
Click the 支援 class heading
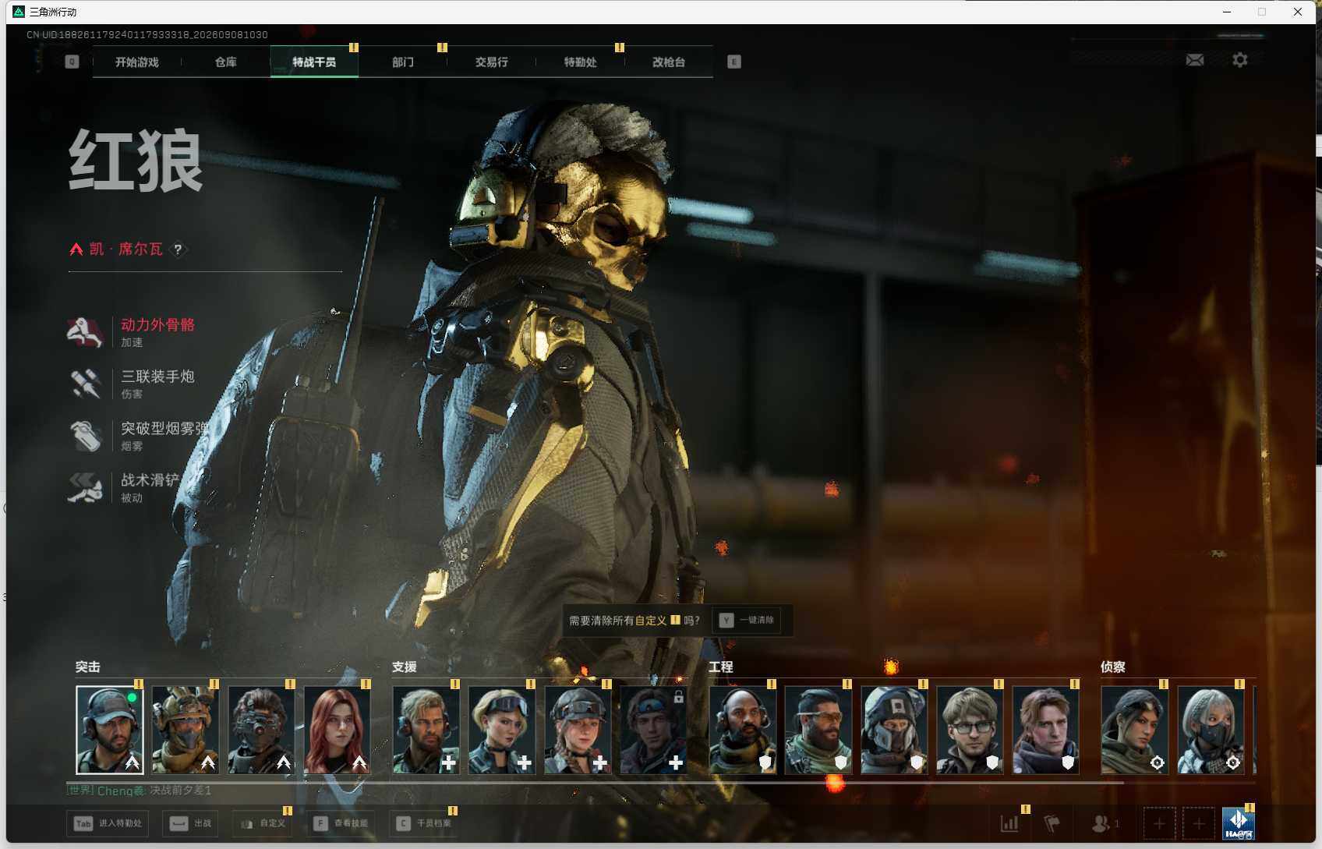point(405,667)
